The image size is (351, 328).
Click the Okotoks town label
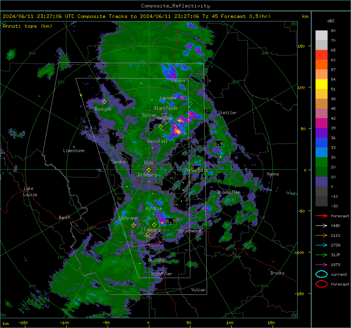156,260
